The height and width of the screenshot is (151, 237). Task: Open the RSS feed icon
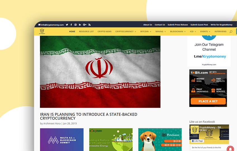pos(90,25)
